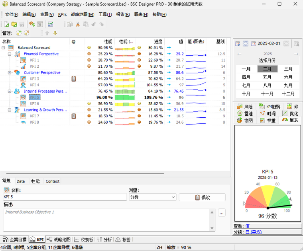Screen dimensions: 303x251
Task: Open clipboard initiative icon on KPI 3 row
Action: point(74,79)
